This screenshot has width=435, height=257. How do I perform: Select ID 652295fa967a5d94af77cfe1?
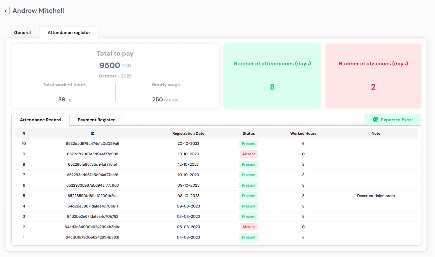[x=93, y=165]
